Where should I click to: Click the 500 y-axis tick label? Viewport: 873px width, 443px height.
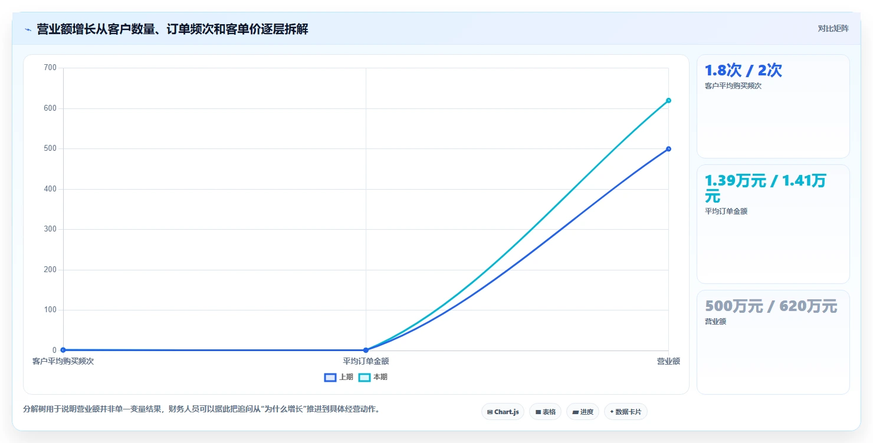pyautogui.click(x=51, y=148)
